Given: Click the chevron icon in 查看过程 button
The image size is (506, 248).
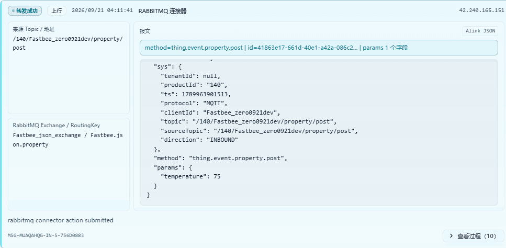Looking at the screenshot, I should pyautogui.click(x=452, y=236).
